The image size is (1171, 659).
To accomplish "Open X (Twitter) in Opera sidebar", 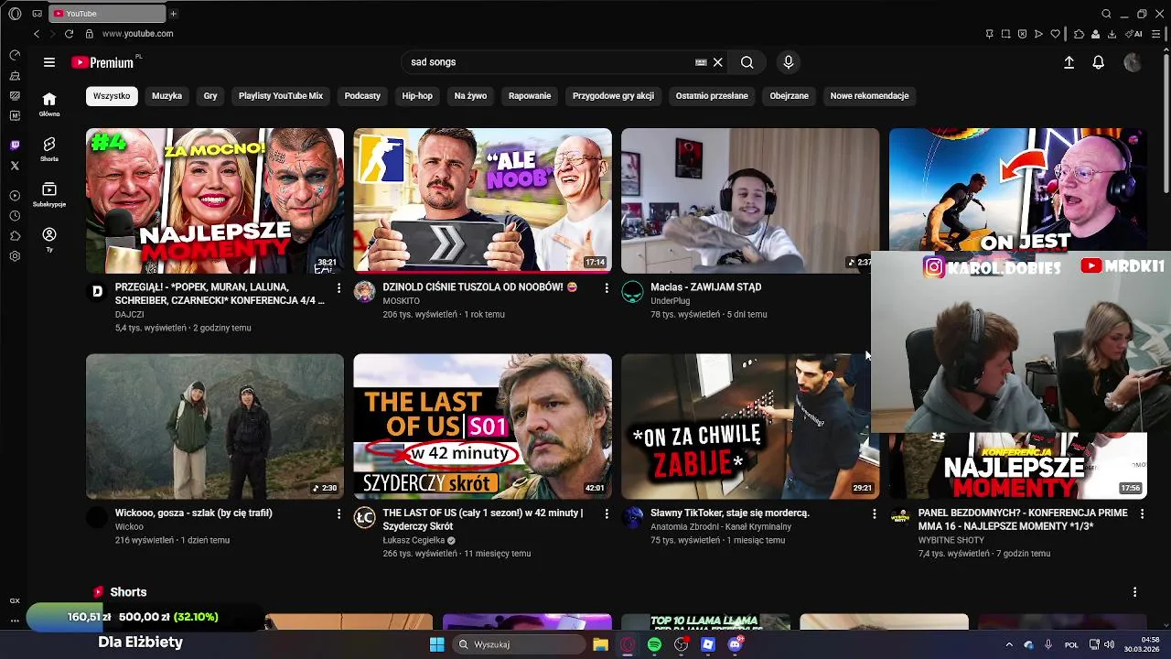I will point(15,166).
